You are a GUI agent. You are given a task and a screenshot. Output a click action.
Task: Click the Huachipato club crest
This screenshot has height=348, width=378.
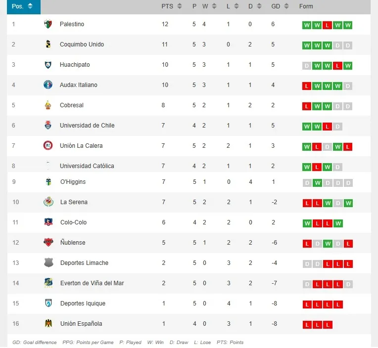pyautogui.click(x=48, y=65)
